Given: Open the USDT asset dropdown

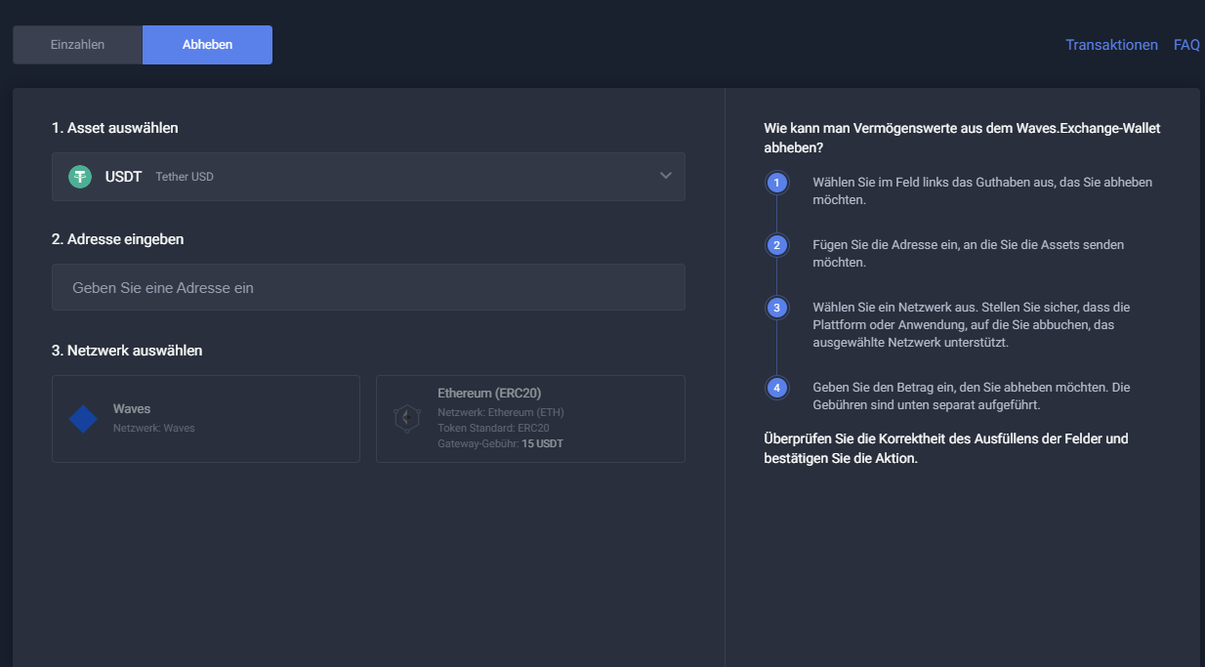Looking at the screenshot, I should coord(368,177).
